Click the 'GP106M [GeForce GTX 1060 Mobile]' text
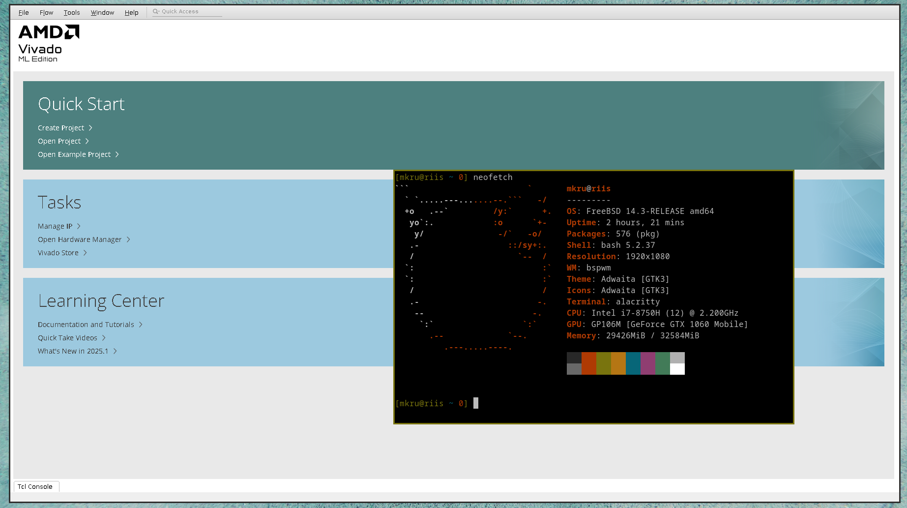 click(670, 324)
